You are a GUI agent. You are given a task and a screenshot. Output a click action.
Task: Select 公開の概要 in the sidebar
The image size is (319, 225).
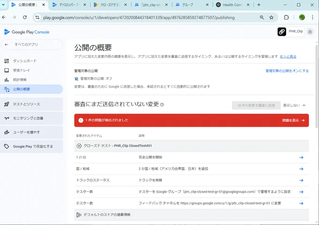31,89
